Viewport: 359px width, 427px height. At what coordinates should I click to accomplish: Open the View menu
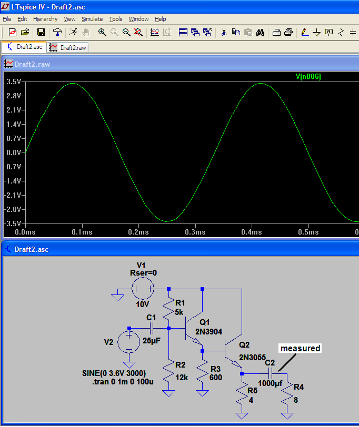(69, 19)
